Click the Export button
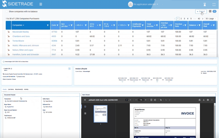Viewport: 219px width, 138px height. pos(201,12)
